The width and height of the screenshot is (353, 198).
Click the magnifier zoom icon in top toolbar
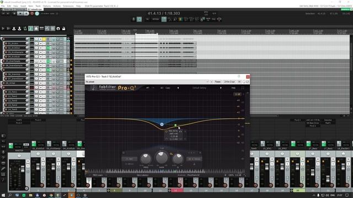point(175,19)
